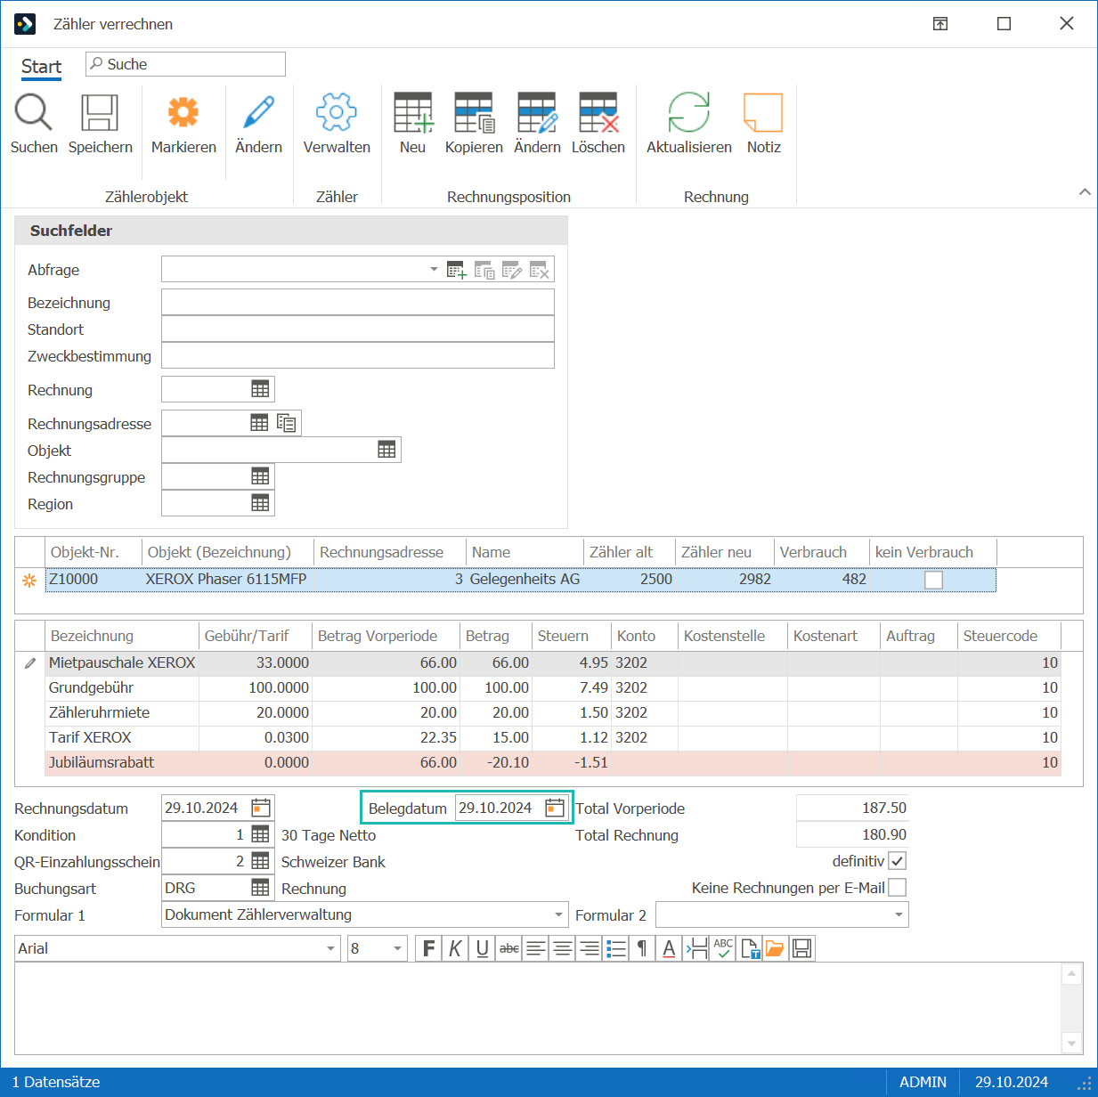The width and height of the screenshot is (1098, 1097).
Task: Change font color with the A icon
Action: tap(669, 948)
